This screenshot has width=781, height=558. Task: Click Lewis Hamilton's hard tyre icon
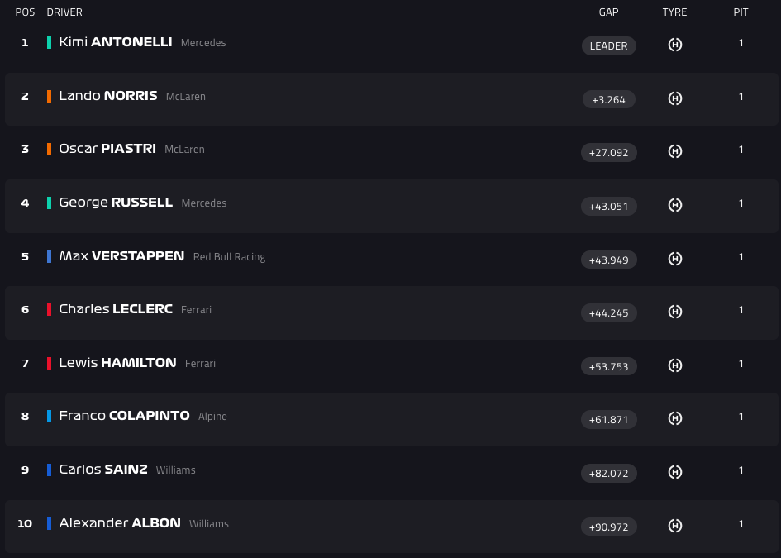(x=675, y=365)
